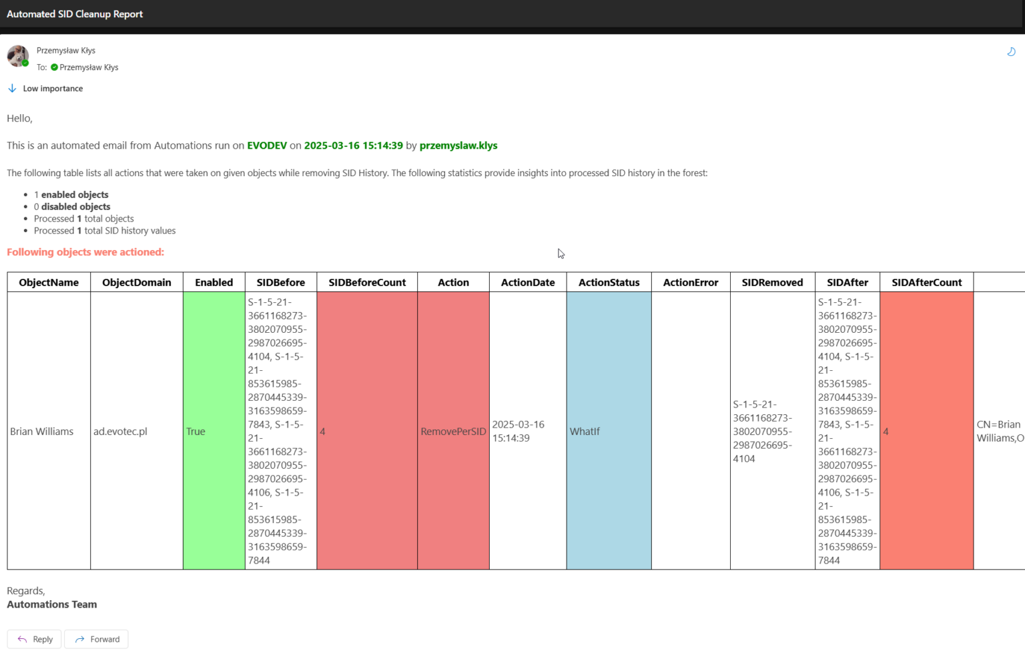Click the 2025-03-16 15:14:39 timestamp link
Image resolution: width=1025 pixels, height=653 pixels.
353,145
